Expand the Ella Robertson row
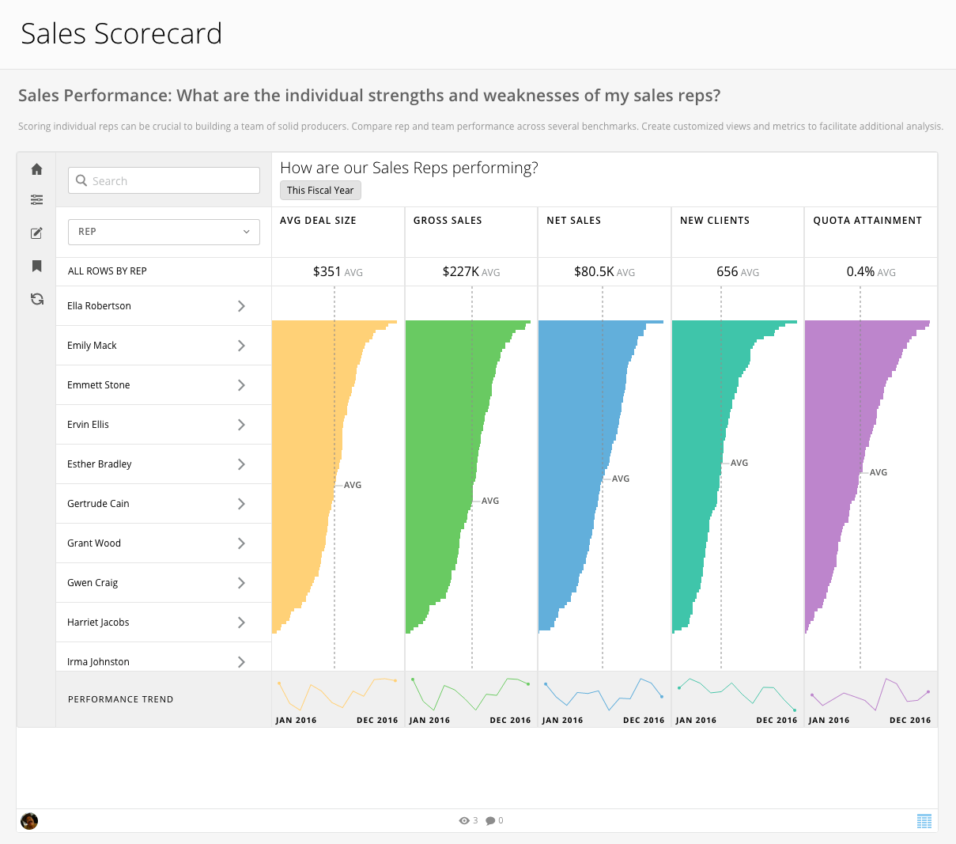Screen dimensions: 956x844 click(x=241, y=306)
